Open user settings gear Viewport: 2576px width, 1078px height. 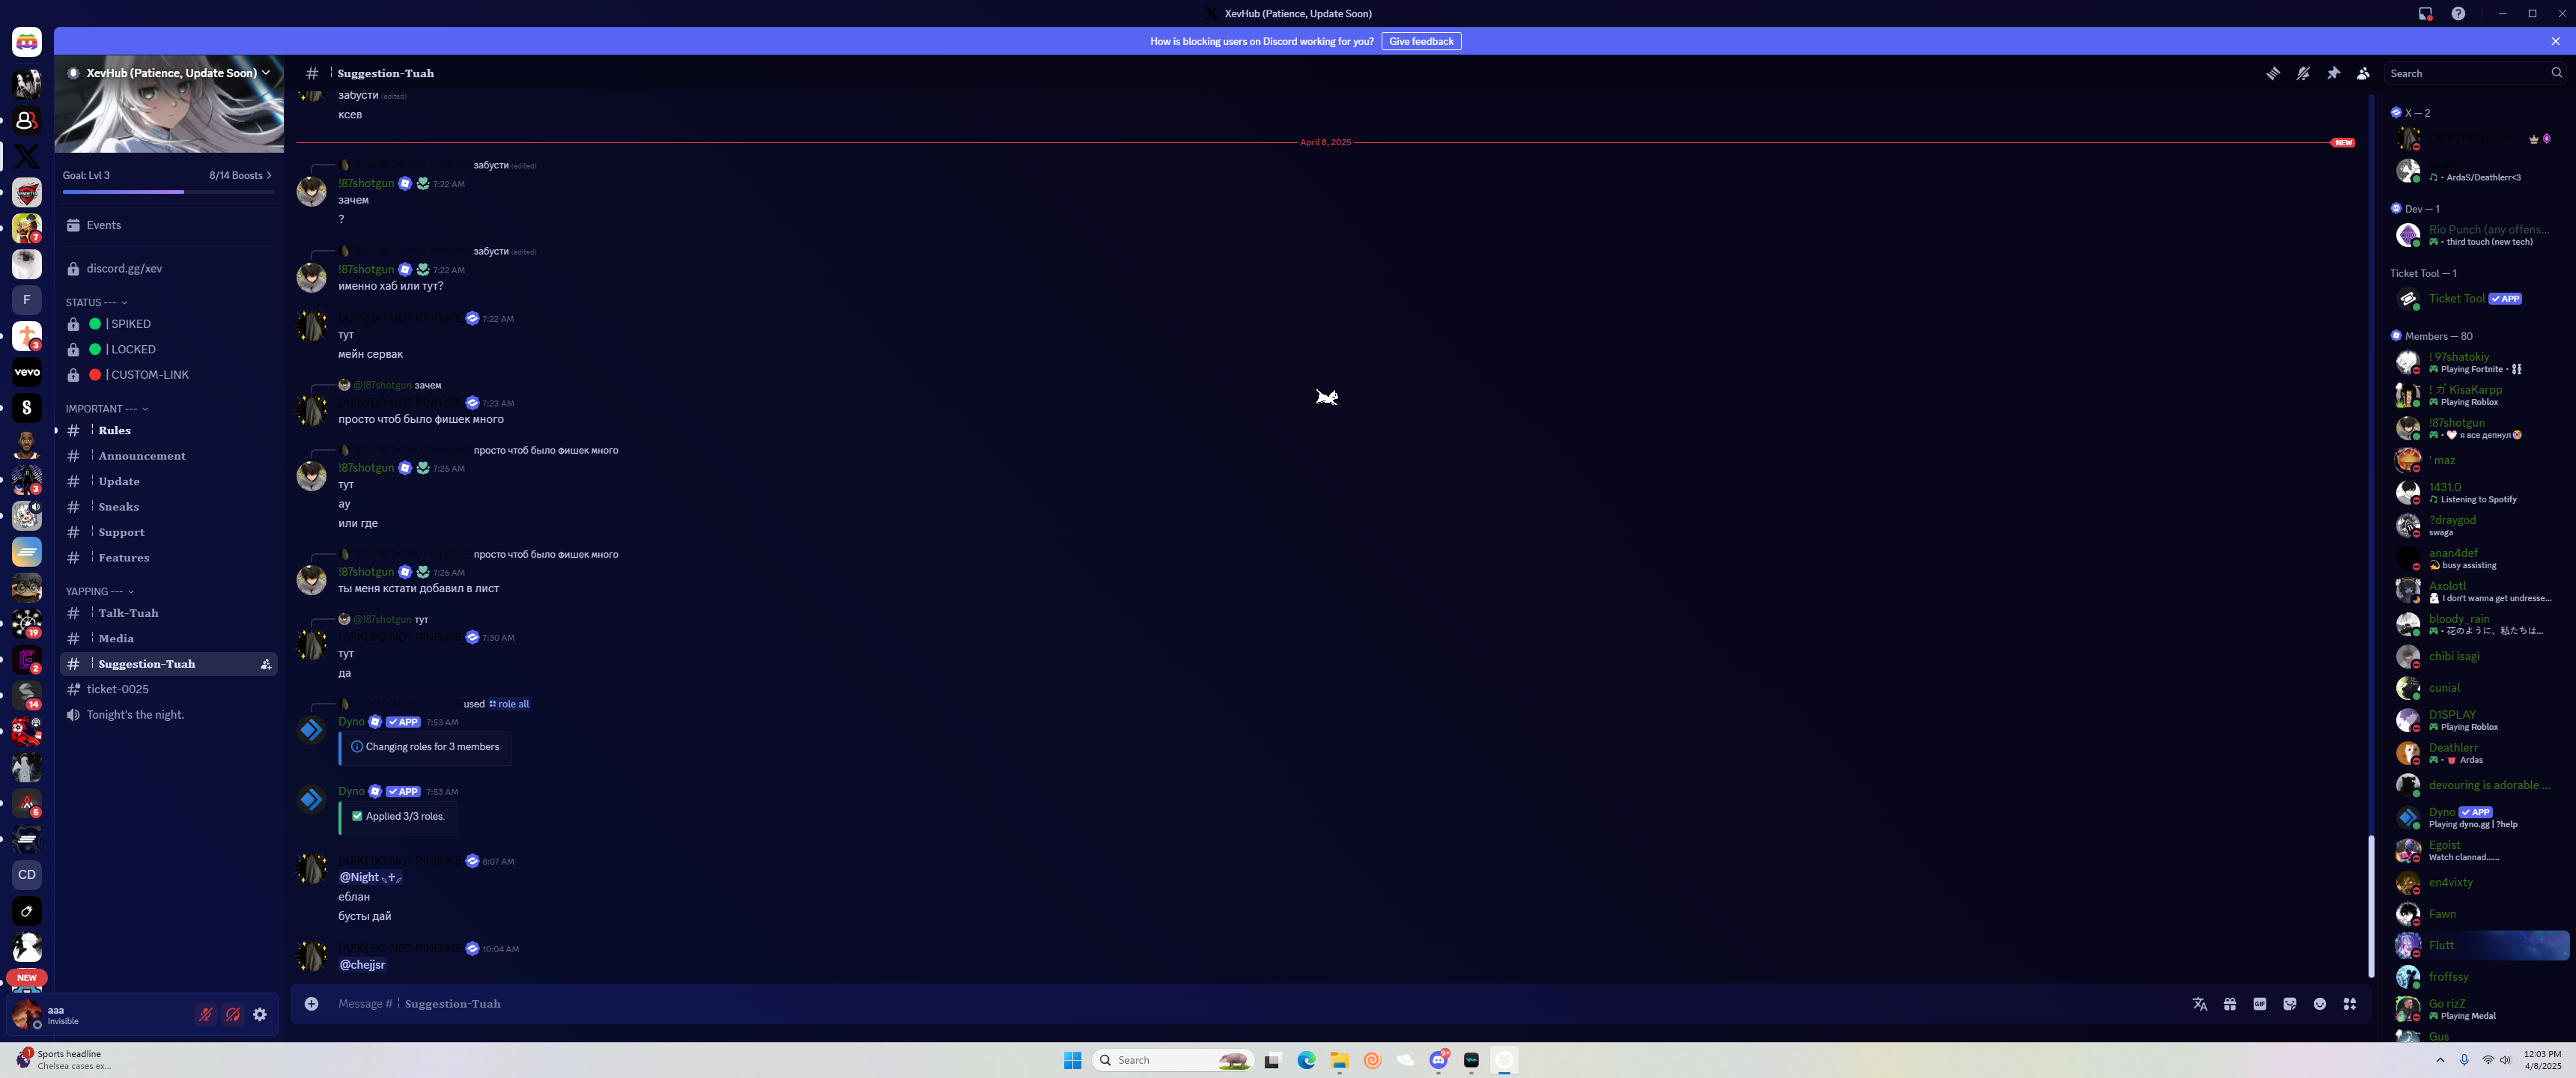(x=260, y=1014)
